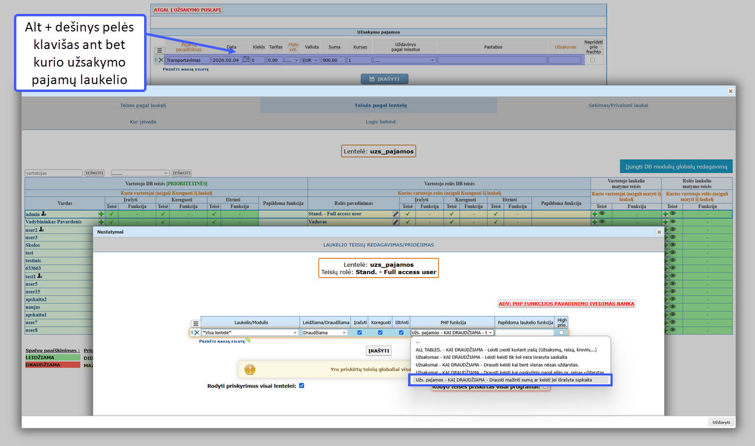This screenshot has width=755, height=446.
Task: Enable the High prio. checkbox
Action: point(561,333)
